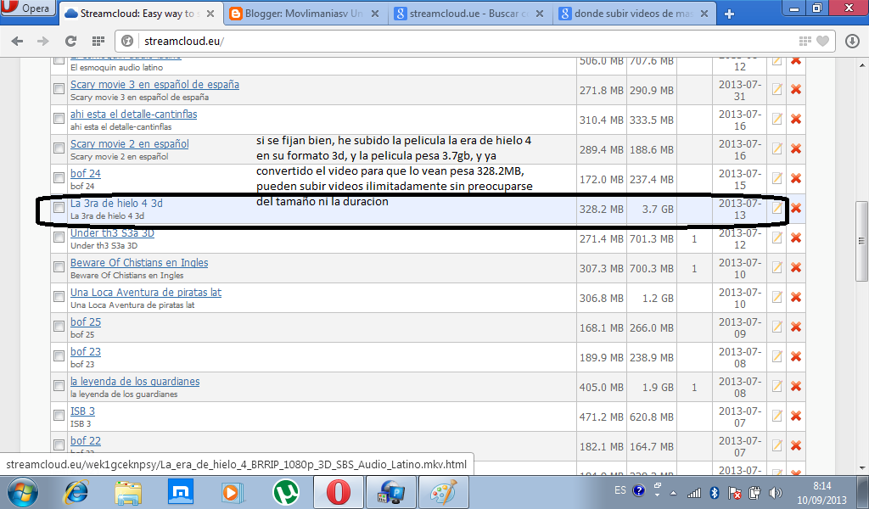This screenshot has height=509, width=869.
Task: Tick checkbox for bof 24
Action: [59, 177]
